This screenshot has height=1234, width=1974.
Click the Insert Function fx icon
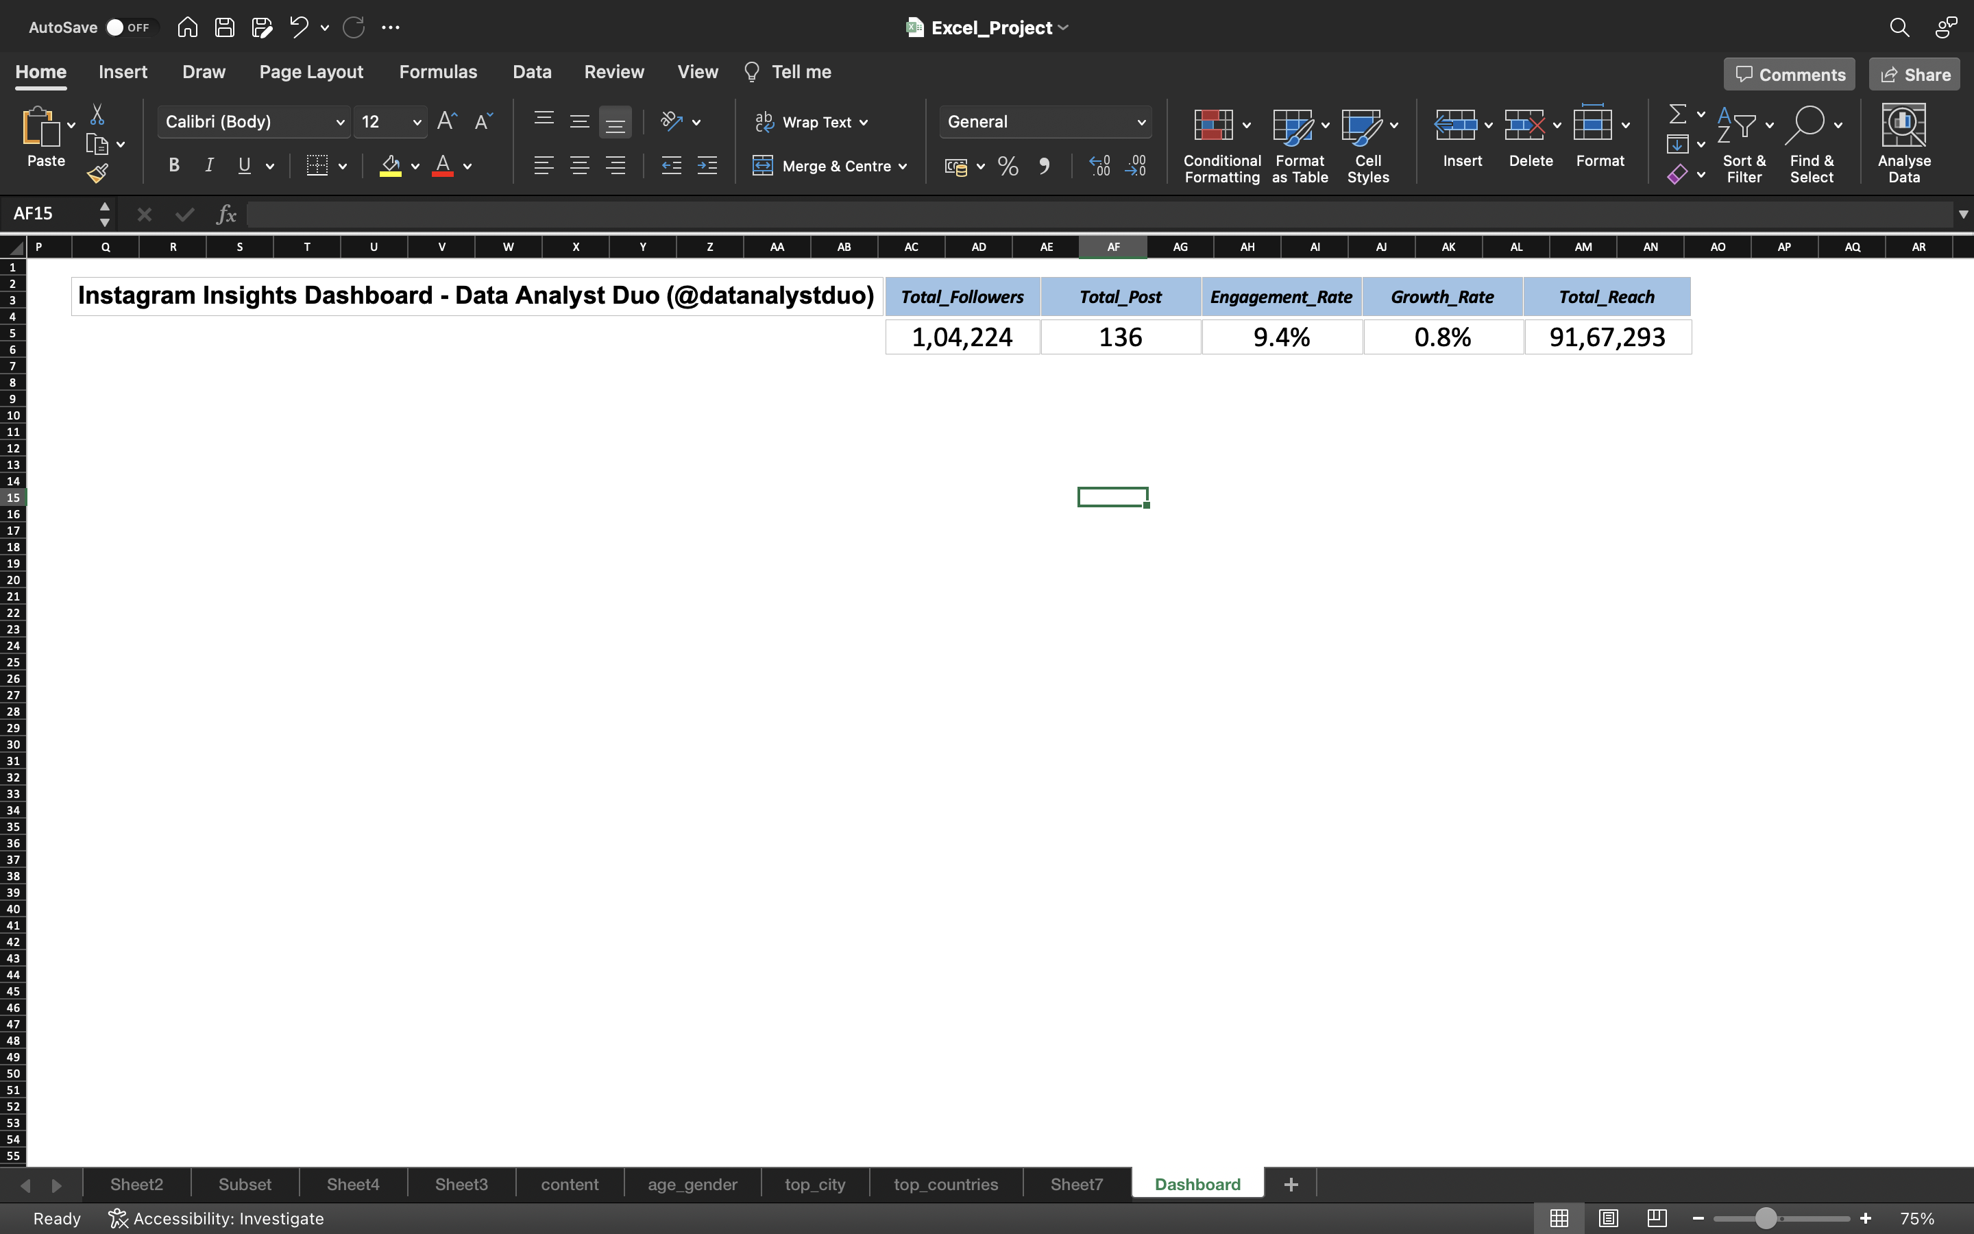[x=226, y=215]
